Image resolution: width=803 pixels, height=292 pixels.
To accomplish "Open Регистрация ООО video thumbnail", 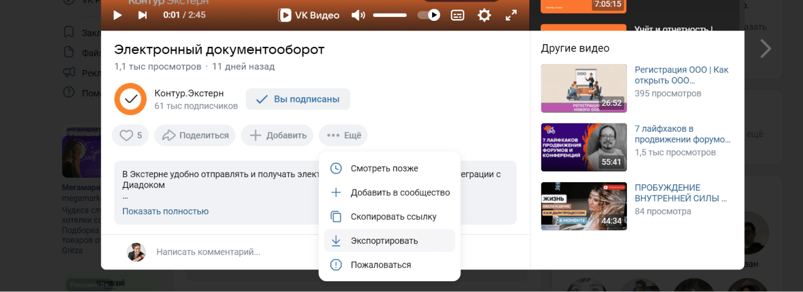I will (584, 88).
